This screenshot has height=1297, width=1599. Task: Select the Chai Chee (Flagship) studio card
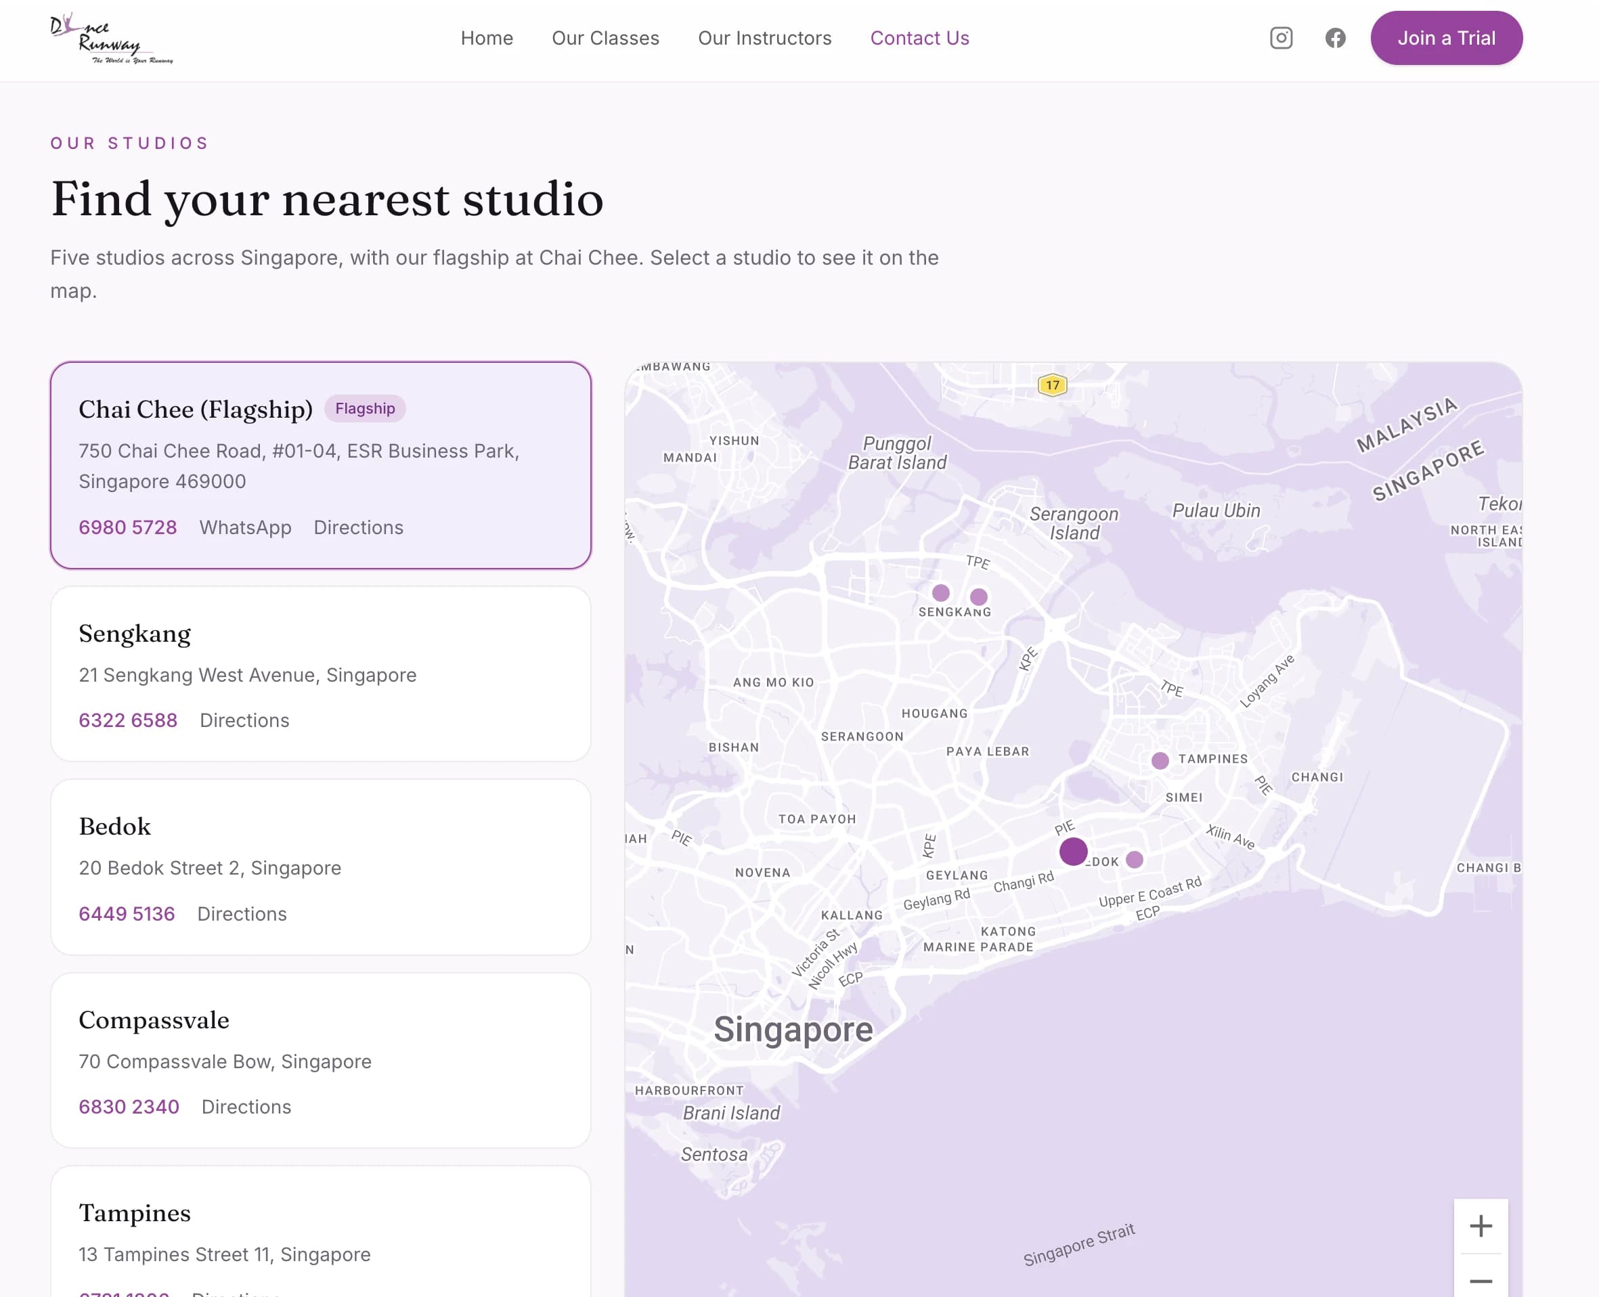(x=321, y=466)
